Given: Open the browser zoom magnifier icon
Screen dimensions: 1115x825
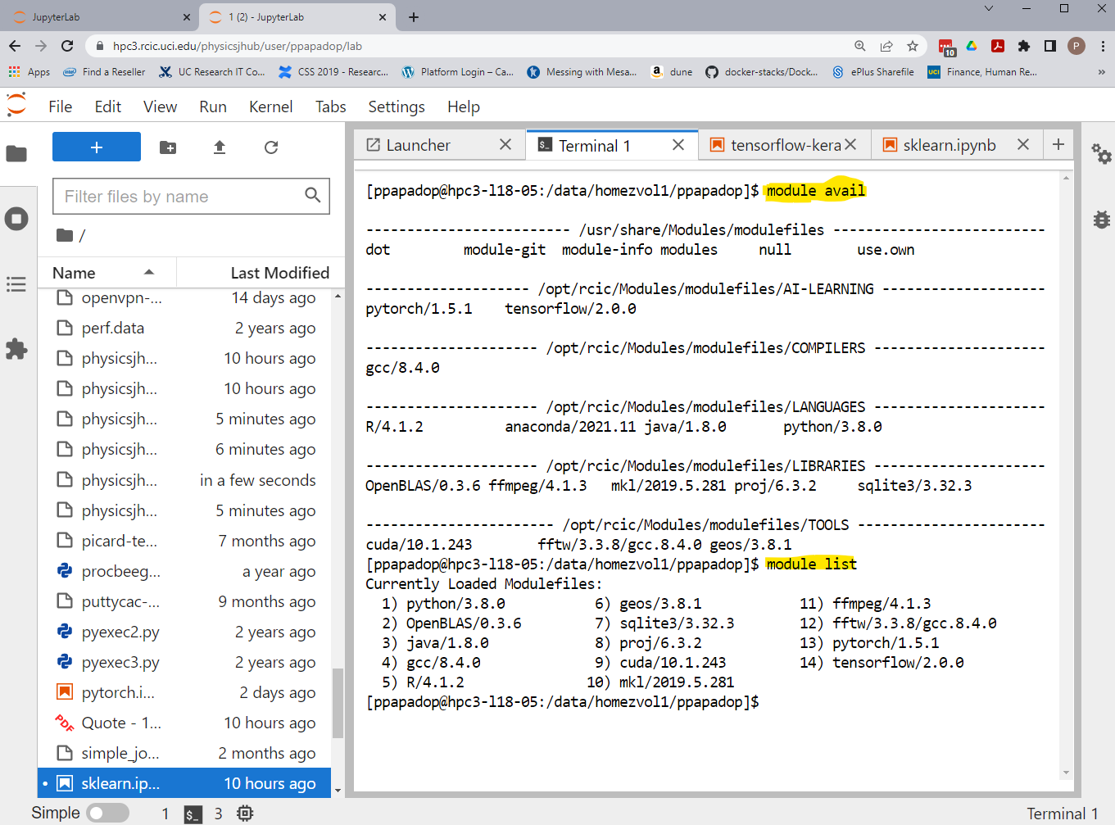Looking at the screenshot, I should click(860, 46).
